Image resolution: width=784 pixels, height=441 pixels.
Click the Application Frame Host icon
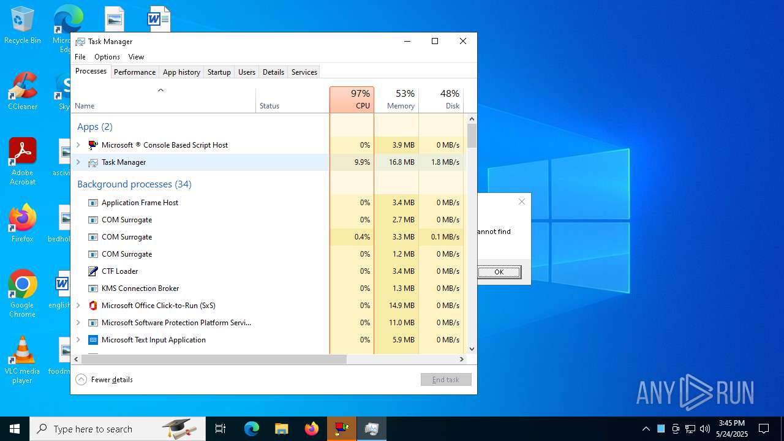click(x=93, y=203)
